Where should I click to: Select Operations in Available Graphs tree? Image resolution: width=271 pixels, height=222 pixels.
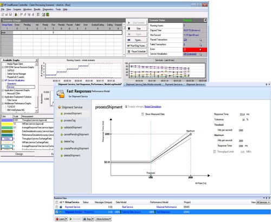[11, 84]
